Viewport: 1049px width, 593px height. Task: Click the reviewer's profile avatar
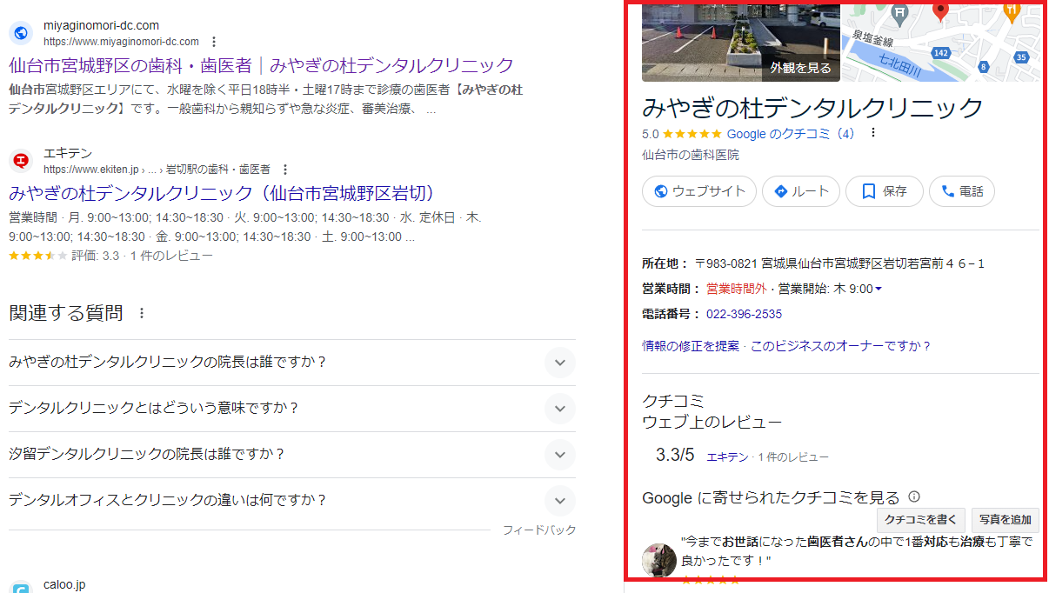[x=659, y=561]
